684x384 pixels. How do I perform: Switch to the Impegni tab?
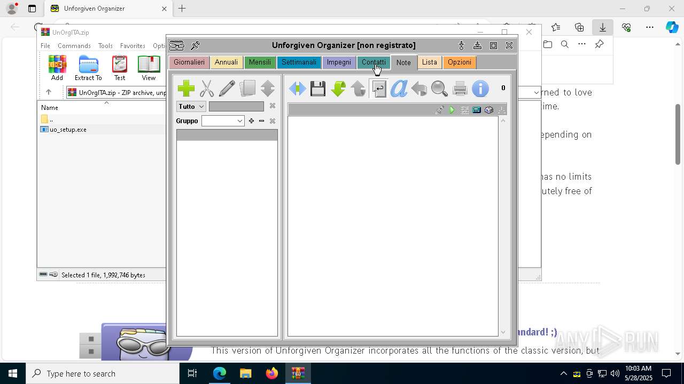pos(339,62)
